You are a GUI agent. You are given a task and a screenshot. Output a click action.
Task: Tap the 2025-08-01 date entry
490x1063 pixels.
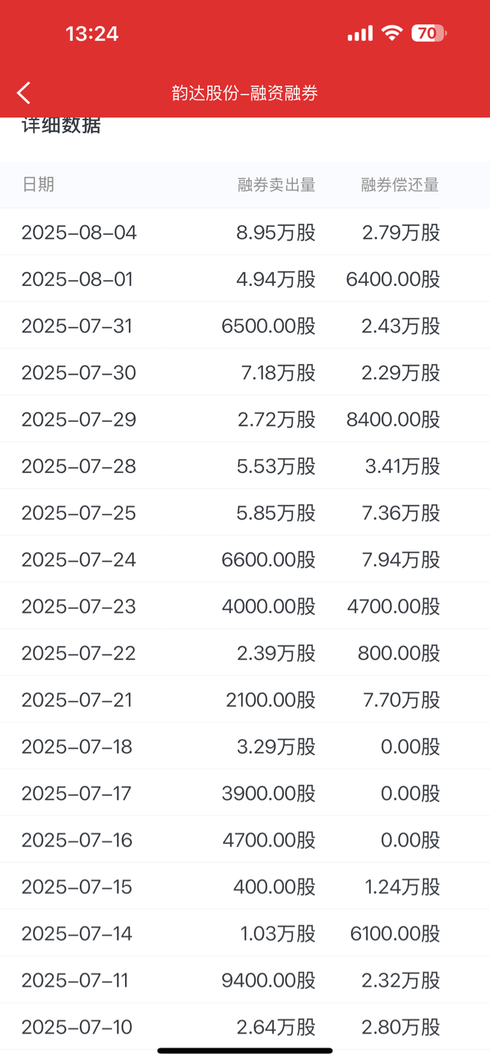tap(77, 279)
